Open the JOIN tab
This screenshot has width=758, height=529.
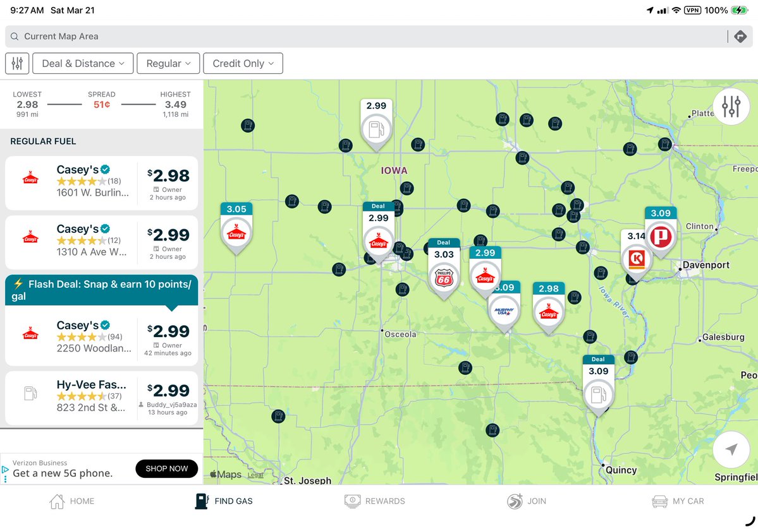[527, 501]
